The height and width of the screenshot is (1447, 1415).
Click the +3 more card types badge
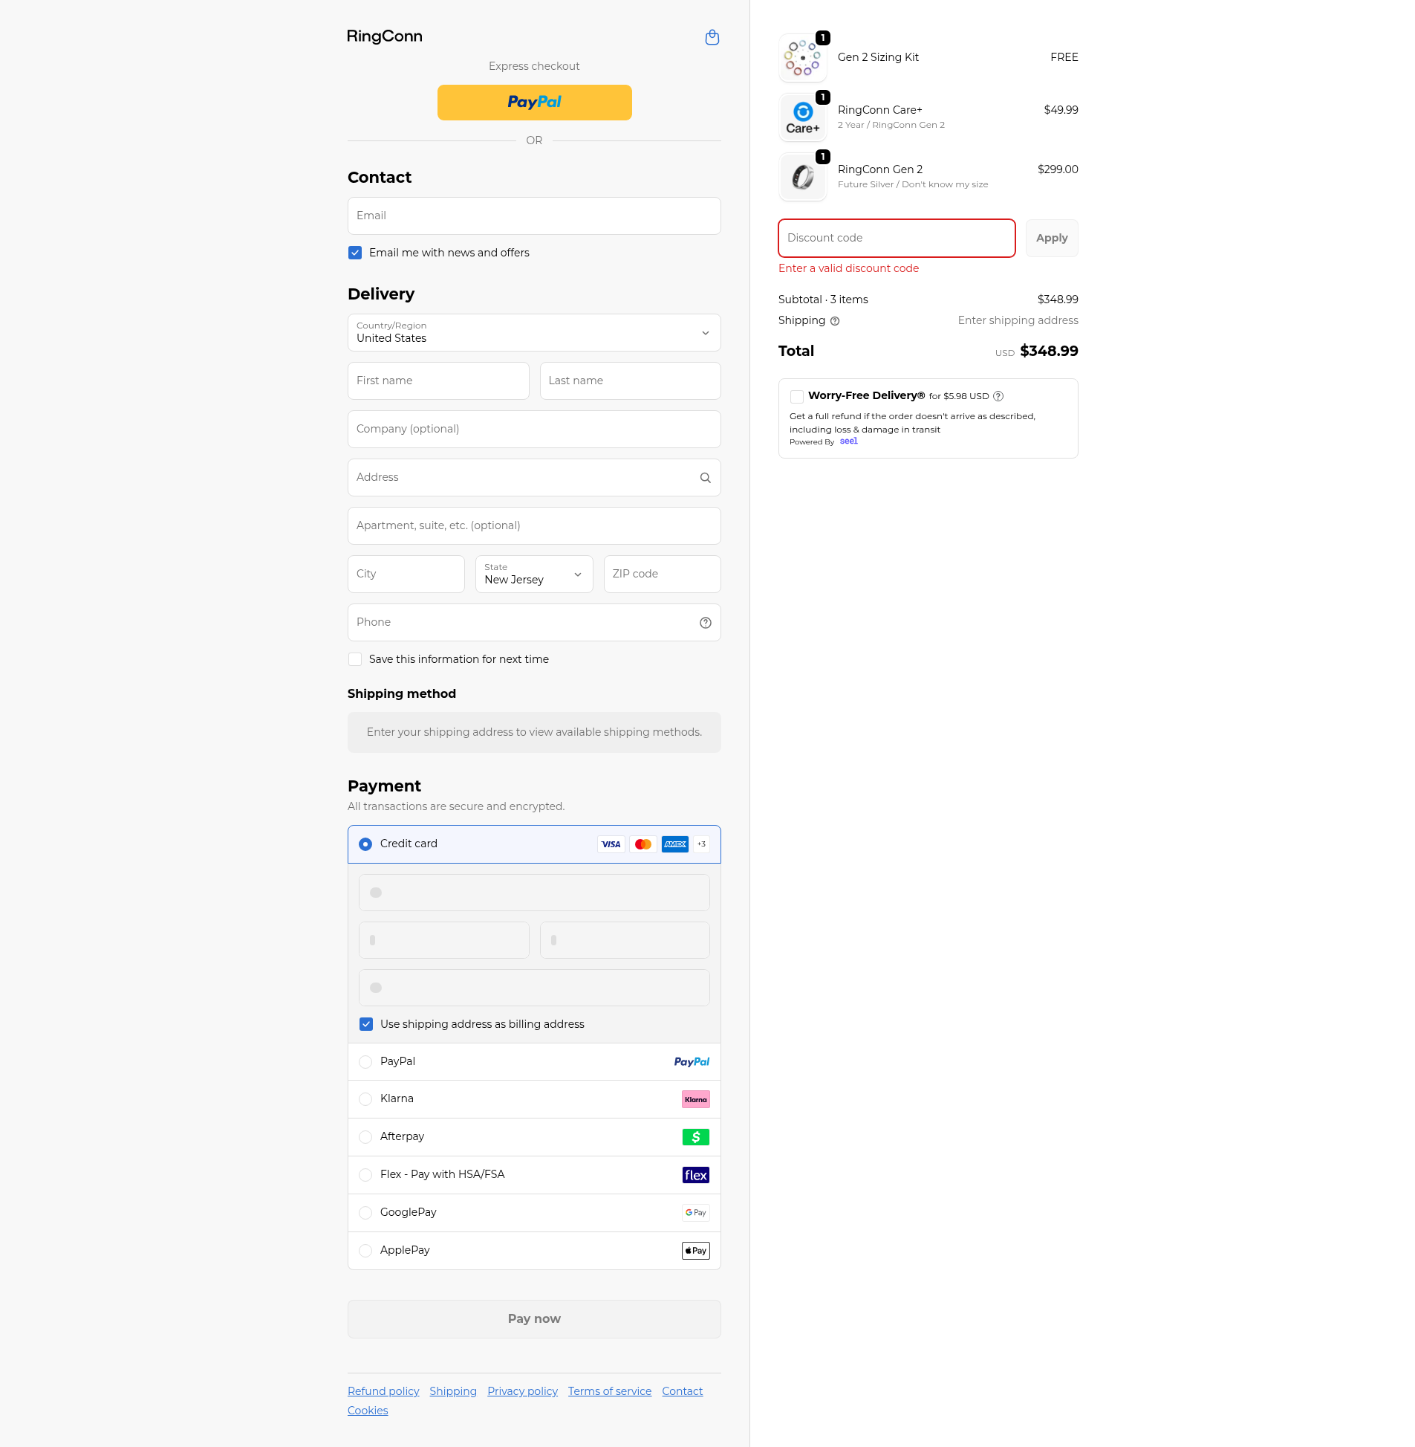[700, 844]
